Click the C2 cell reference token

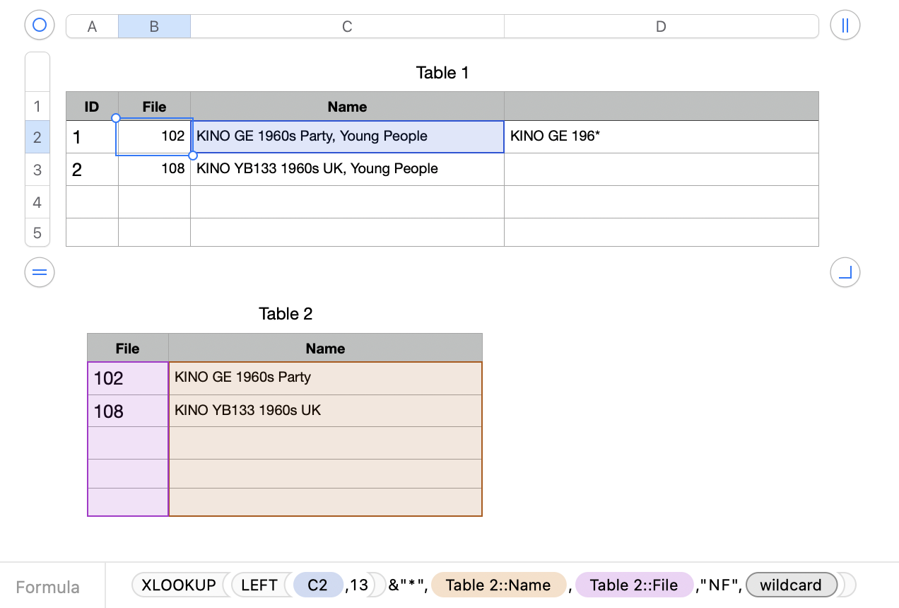(317, 585)
